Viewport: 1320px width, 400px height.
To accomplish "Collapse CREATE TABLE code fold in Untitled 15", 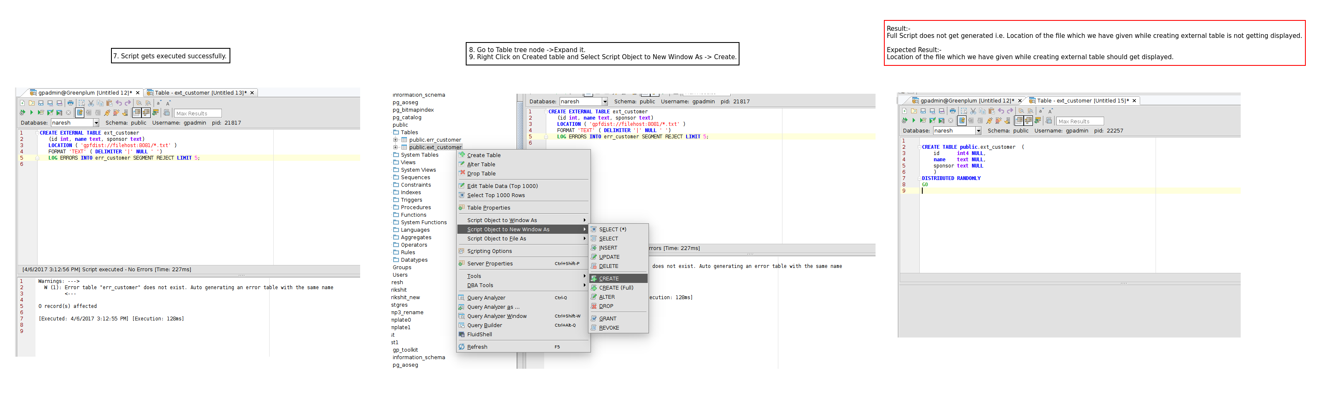I will [x=919, y=147].
